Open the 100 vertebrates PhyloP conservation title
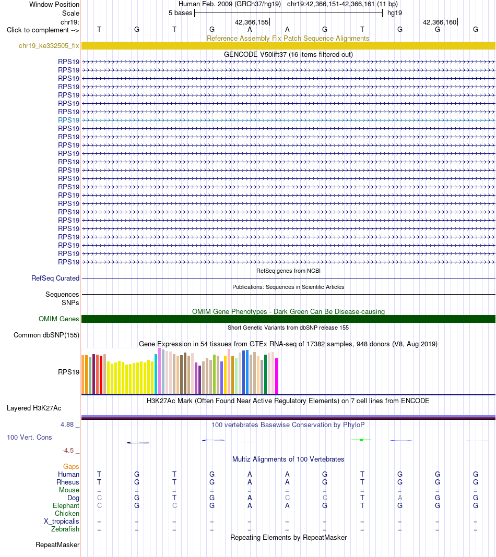Image resolution: width=496 pixels, height=557 pixels. click(x=288, y=425)
